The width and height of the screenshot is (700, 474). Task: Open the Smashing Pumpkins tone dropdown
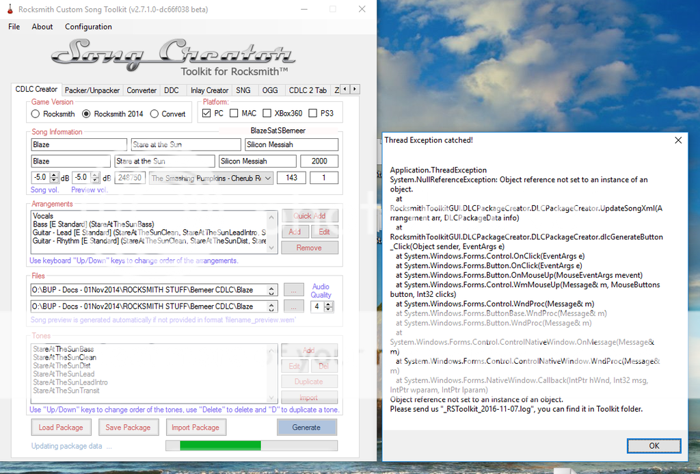coord(267,178)
